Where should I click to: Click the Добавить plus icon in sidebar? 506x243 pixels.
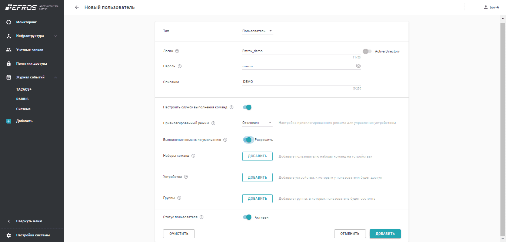click(x=9, y=121)
